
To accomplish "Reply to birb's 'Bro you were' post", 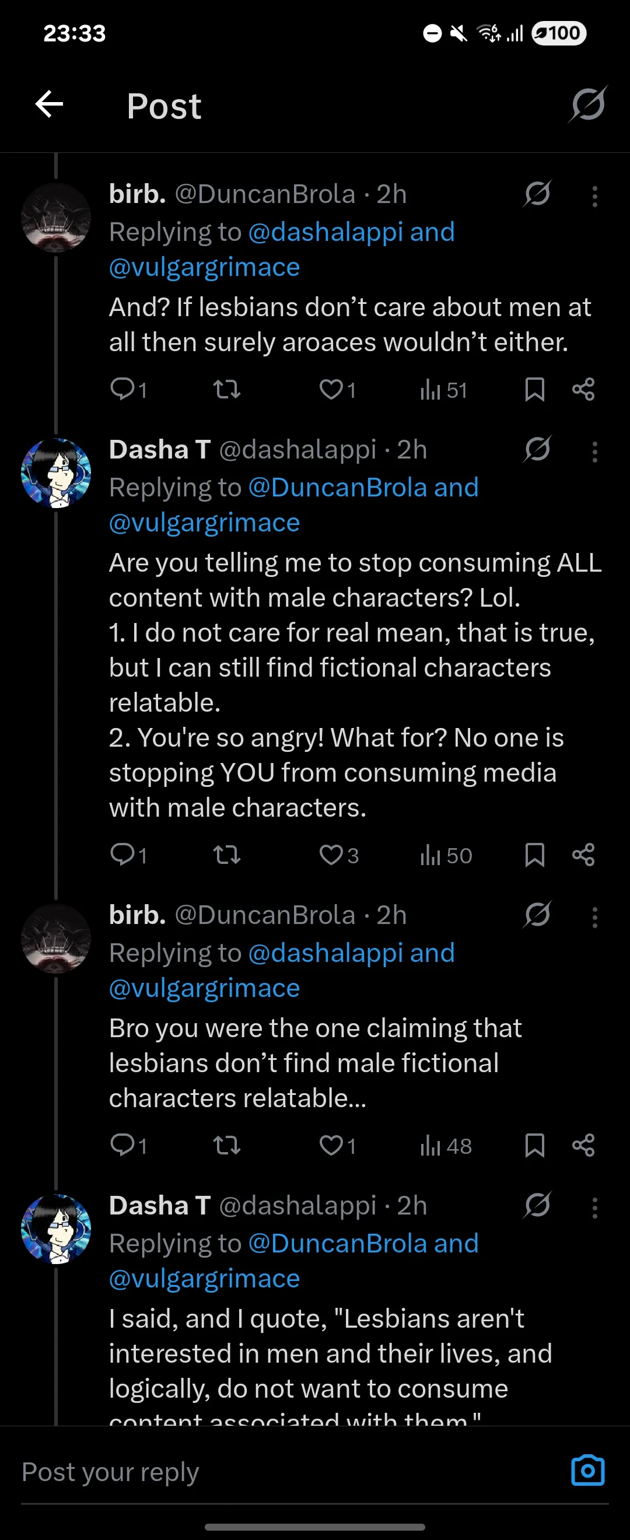I will [128, 1145].
